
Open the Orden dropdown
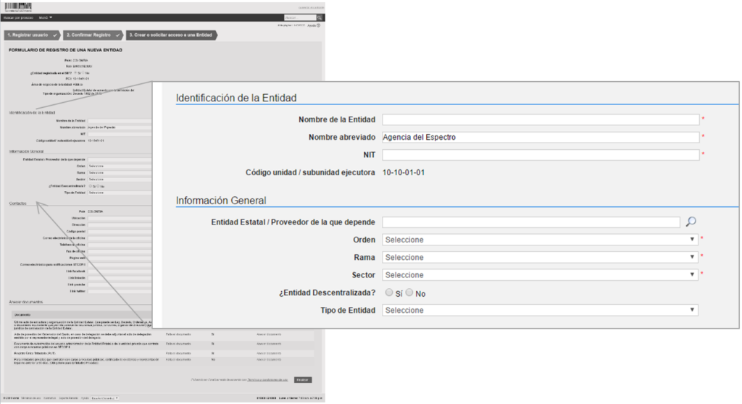tap(540, 240)
